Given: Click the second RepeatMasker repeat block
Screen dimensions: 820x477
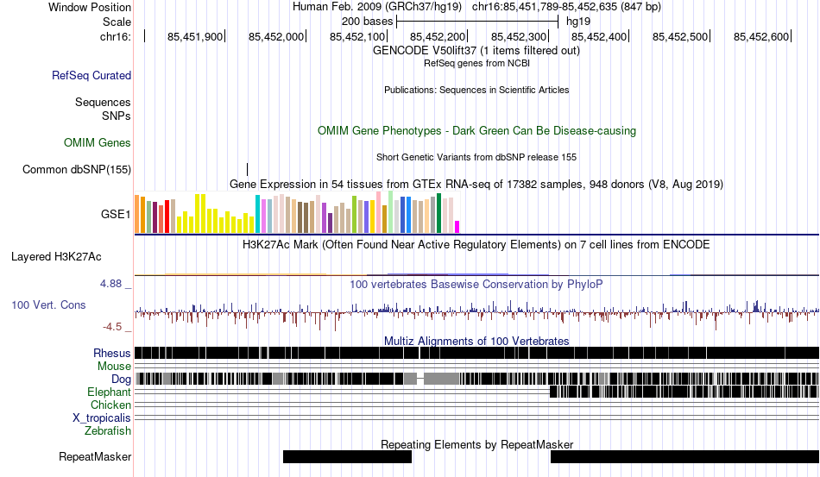Looking at the screenshot, I should point(684,456).
